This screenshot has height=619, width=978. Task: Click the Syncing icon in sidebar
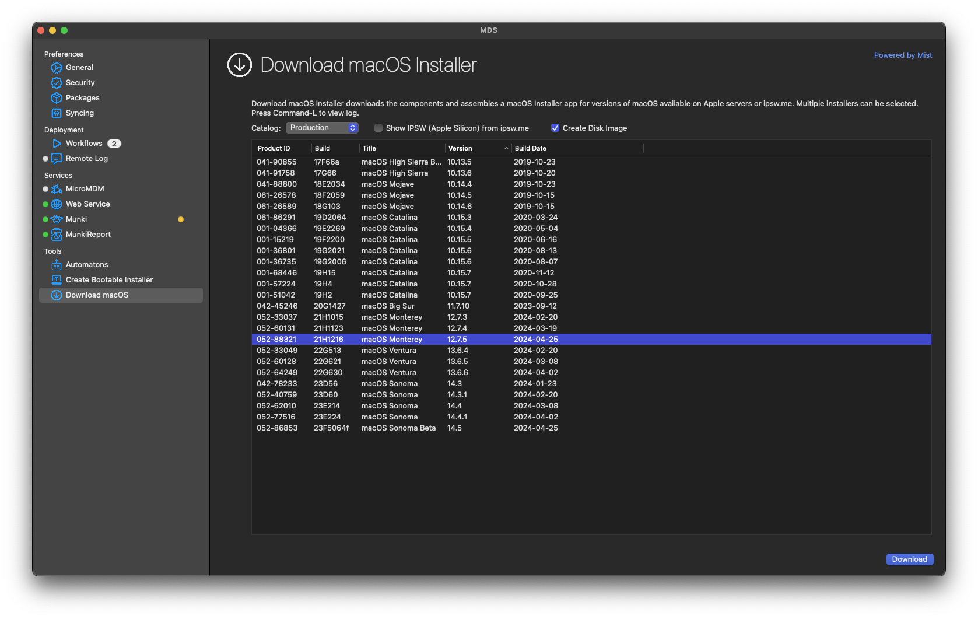[x=57, y=113]
